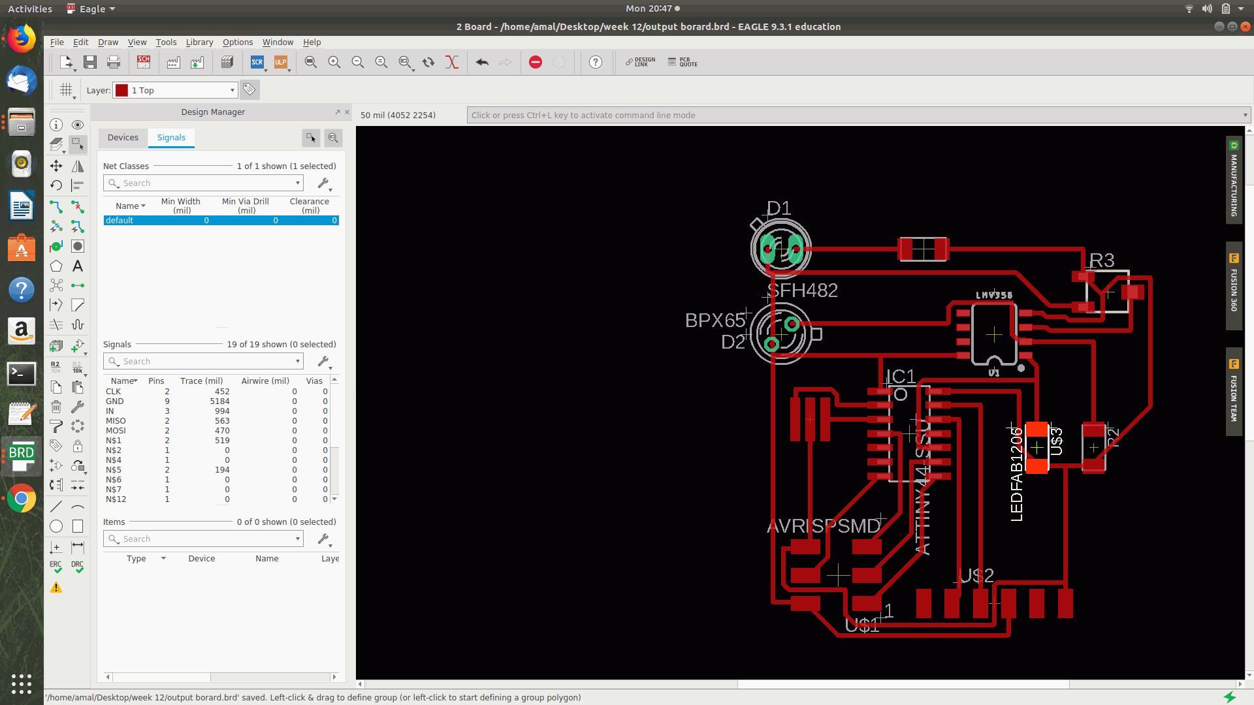This screenshot has height=705, width=1254.
Task: Select the Delete trash tool
Action: [x=56, y=407]
